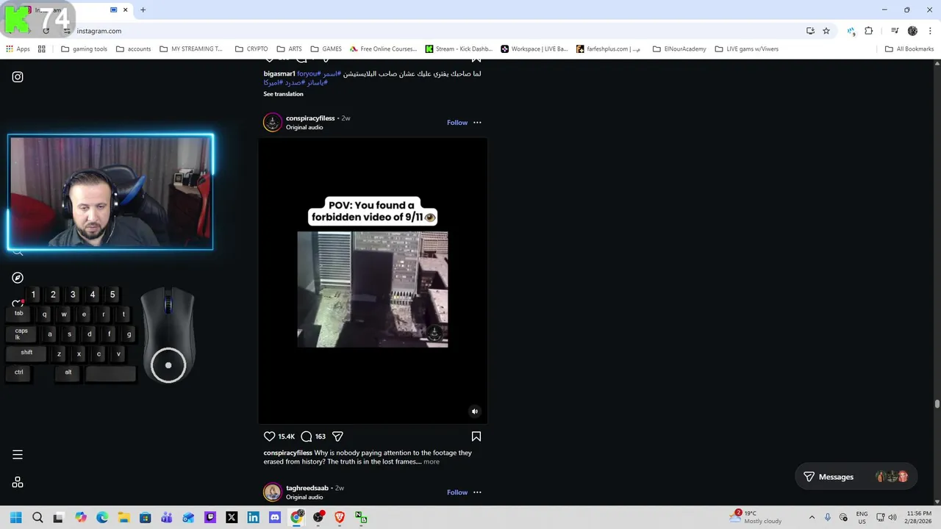Screen dimensions: 941x529
Task: Save the conspiracyfiless post with bookmark
Action: point(476,436)
